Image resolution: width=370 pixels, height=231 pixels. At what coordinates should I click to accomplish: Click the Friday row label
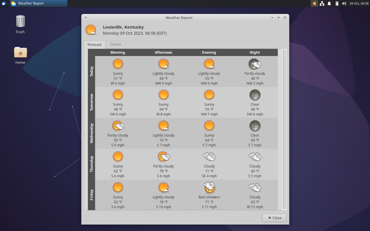(x=92, y=195)
